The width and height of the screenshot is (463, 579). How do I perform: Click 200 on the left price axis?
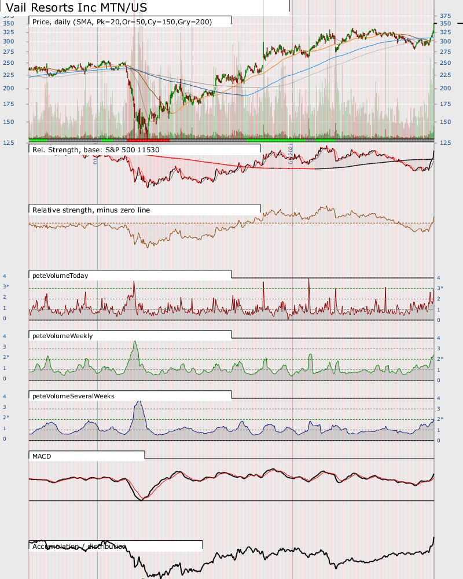(x=9, y=88)
